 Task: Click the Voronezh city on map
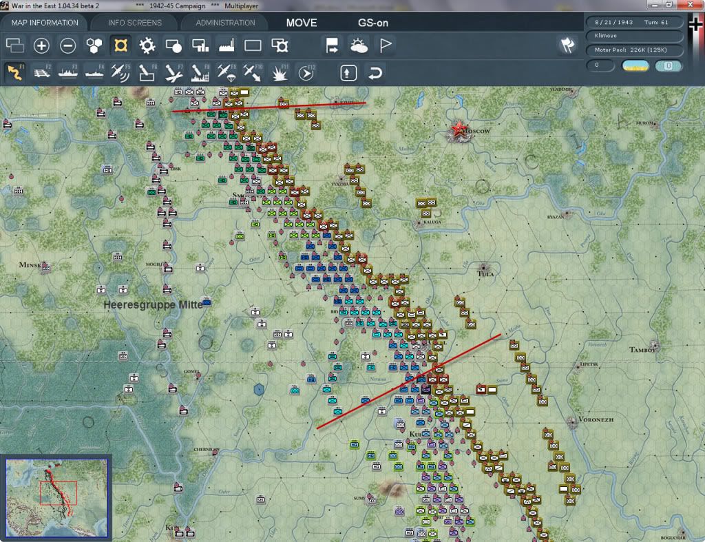click(572, 422)
